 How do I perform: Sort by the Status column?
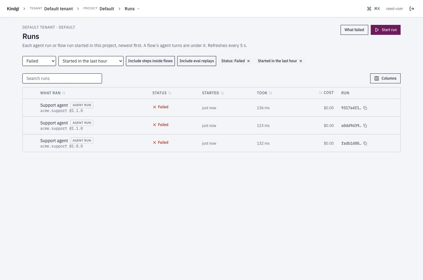(162, 93)
